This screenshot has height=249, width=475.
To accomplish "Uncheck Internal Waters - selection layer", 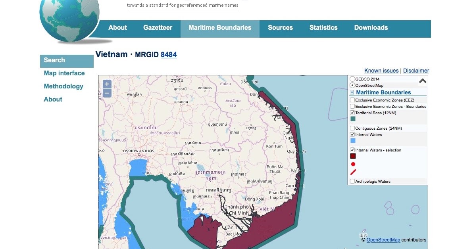I will pos(352,150).
